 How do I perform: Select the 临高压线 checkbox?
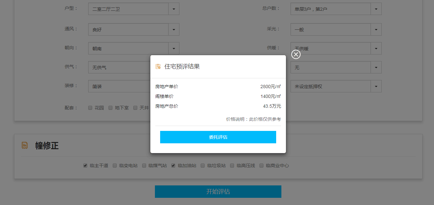click(232, 166)
